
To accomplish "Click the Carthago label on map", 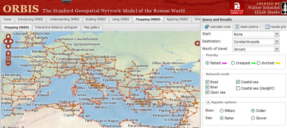I will [x=87, y=104].
